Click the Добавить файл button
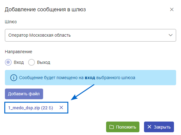This screenshot has width=181, height=135. pyautogui.click(x=24, y=94)
